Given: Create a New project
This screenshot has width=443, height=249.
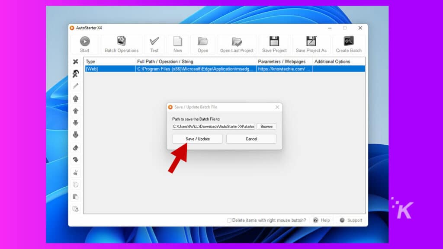Looking at the screenshot, I should tap(178, 45).
